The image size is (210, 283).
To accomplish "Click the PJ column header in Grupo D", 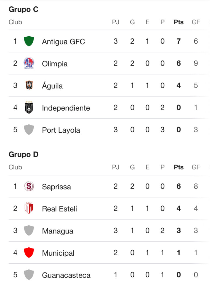I will pyautogui.click(x=116, y=167).
